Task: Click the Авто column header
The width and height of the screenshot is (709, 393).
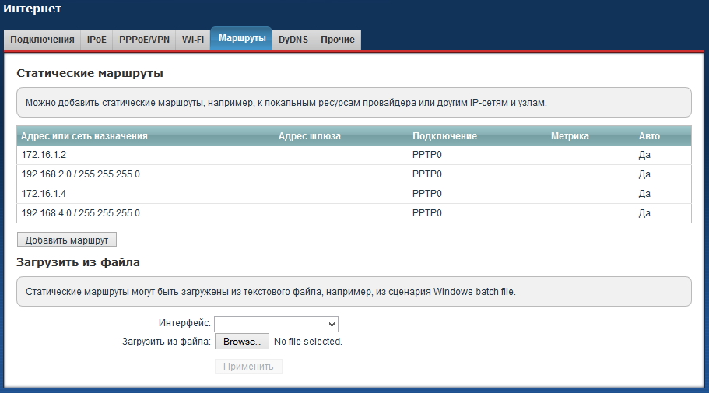Action: coord(648,136)
